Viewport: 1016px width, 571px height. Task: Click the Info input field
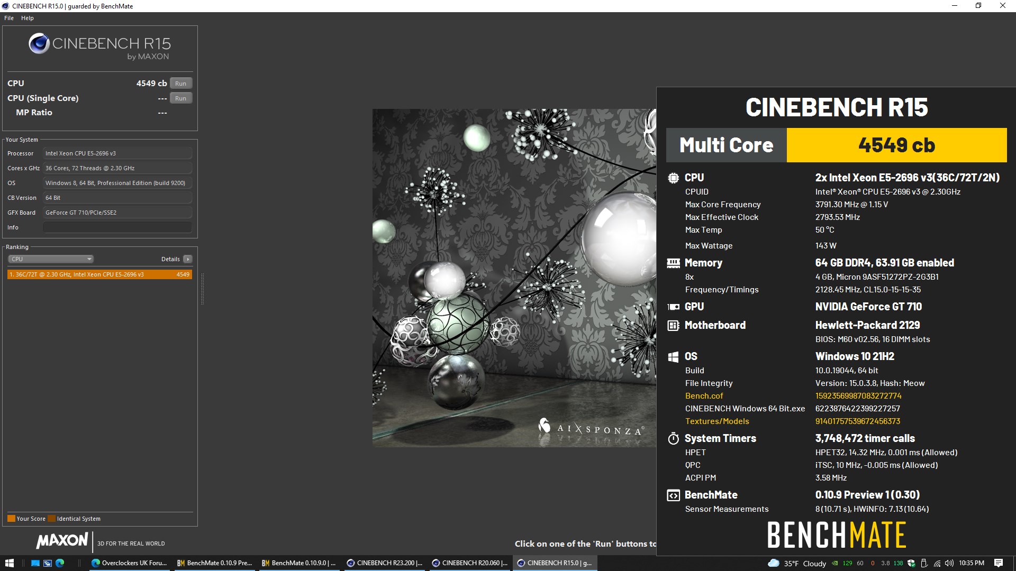[x=117, y=227]
